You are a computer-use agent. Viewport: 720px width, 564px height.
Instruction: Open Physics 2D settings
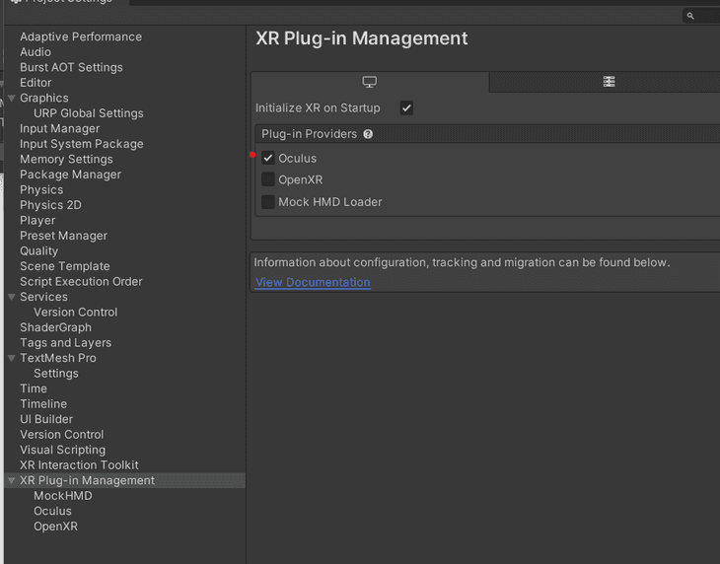[x=50, y=205]
